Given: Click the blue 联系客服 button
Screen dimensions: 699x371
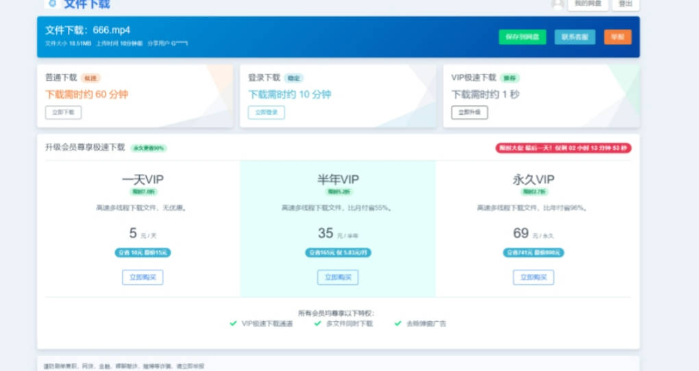Looking at the screenshot, I should 575,37.
